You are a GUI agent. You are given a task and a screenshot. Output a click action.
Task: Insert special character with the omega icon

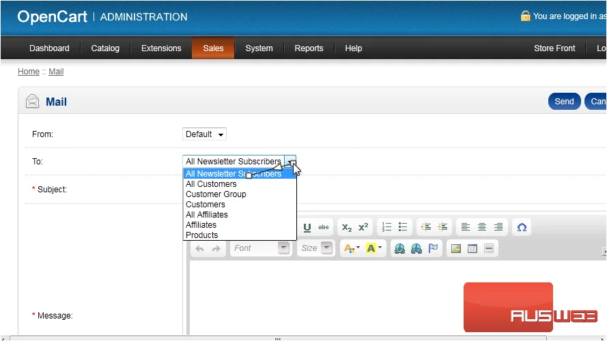[x=522, y=227]
